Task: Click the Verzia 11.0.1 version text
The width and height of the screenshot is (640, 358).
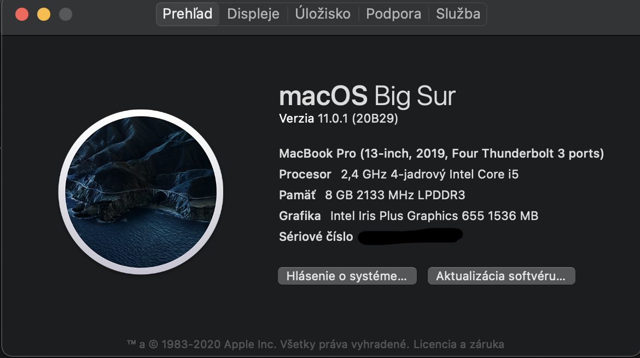Action: click(x=338, y=118)
